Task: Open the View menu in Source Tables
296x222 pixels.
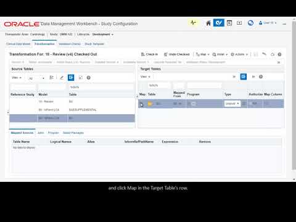Action: (x=17, y=78)
